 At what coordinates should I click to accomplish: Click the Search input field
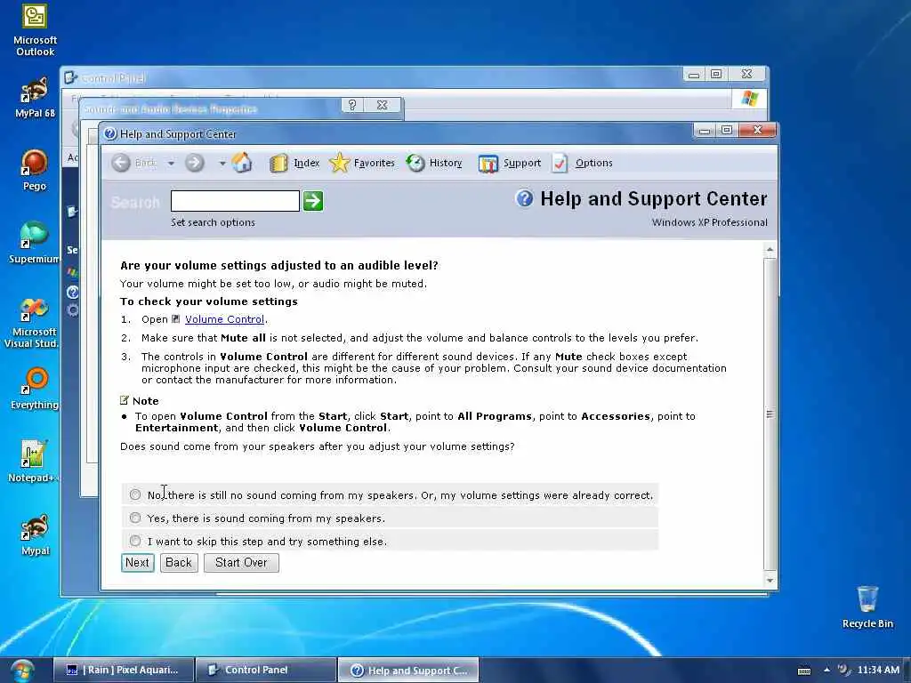tap(235, 201)
